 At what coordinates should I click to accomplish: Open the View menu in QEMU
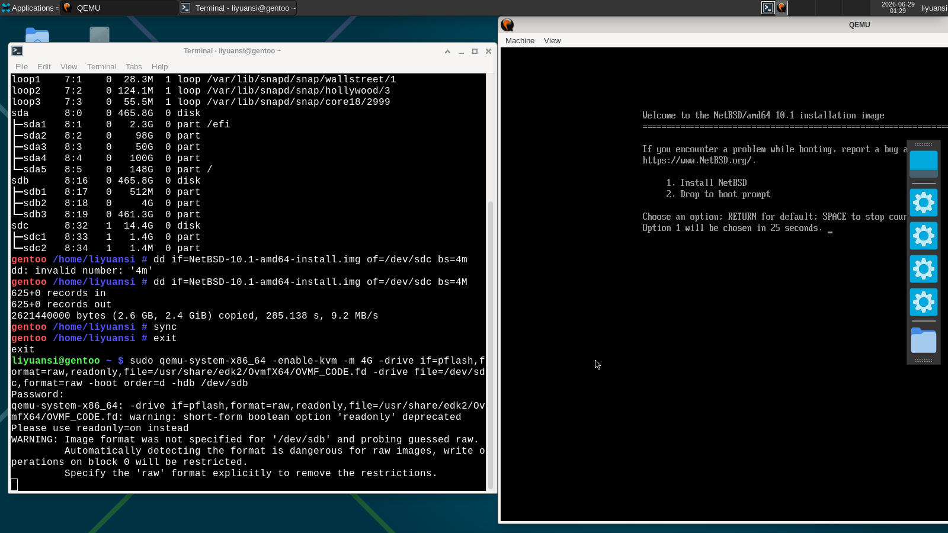pyautogui.click(x=552, y=41)
